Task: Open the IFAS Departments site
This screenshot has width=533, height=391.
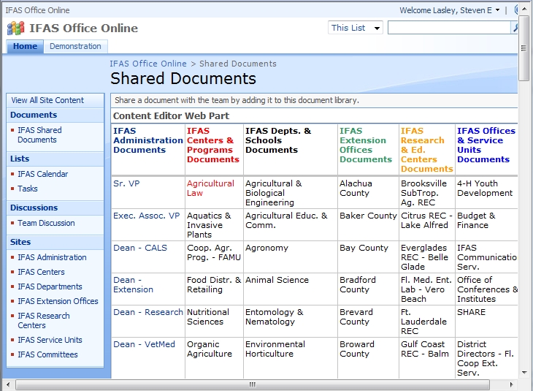Action: (50, 287)
